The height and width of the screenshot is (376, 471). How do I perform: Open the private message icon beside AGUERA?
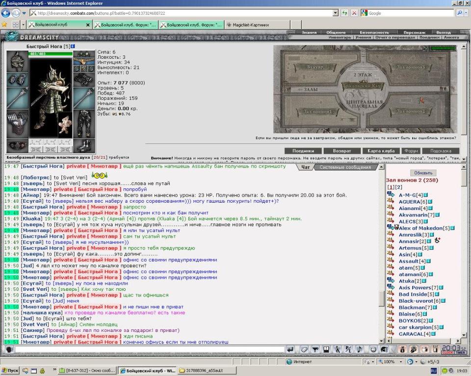391,201
